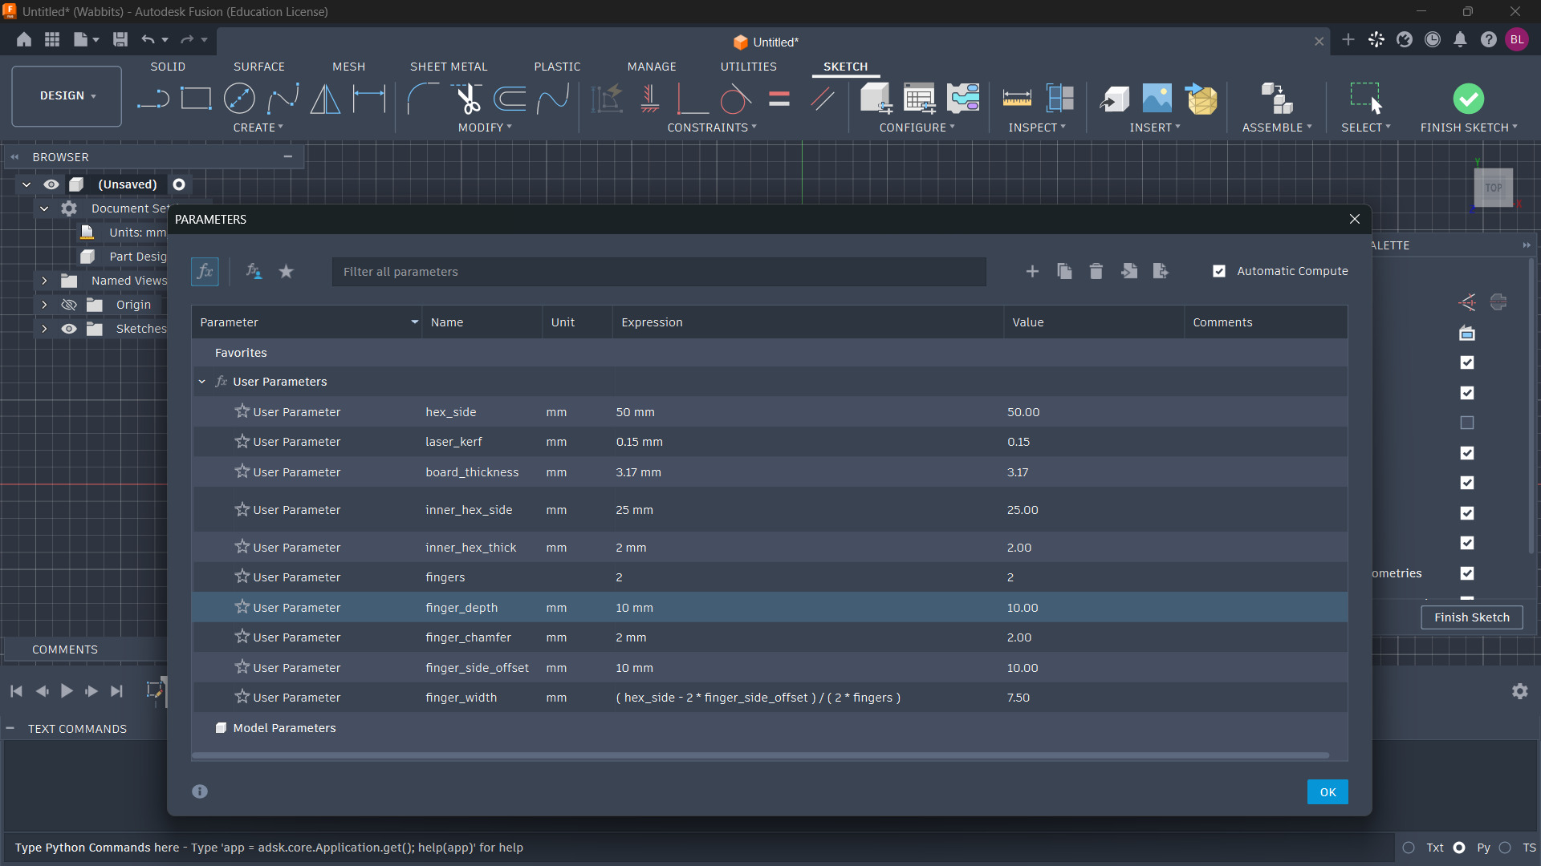Select the 2-Point Rectangle tool
This screenshot has height=866, width=1541.
click(x=196, y=99)
